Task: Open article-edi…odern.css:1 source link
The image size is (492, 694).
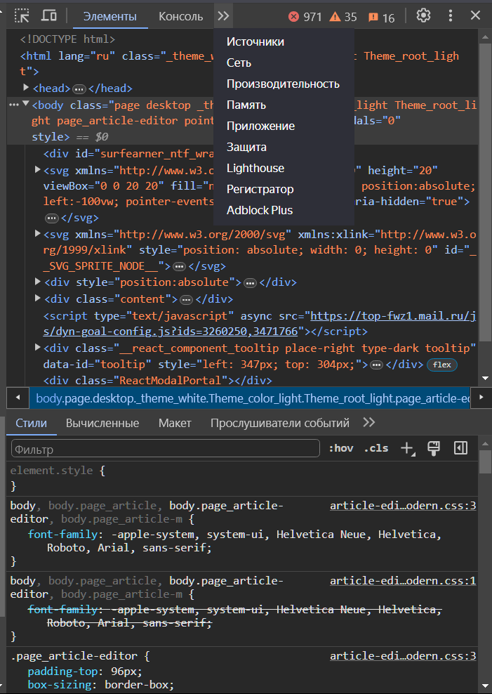Action: coord(403,581)
